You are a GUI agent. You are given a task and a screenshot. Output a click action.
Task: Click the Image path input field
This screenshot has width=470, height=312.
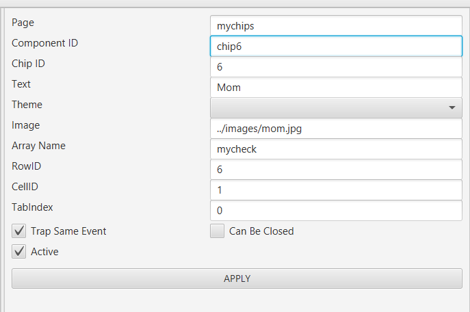(x=336, y=129)
